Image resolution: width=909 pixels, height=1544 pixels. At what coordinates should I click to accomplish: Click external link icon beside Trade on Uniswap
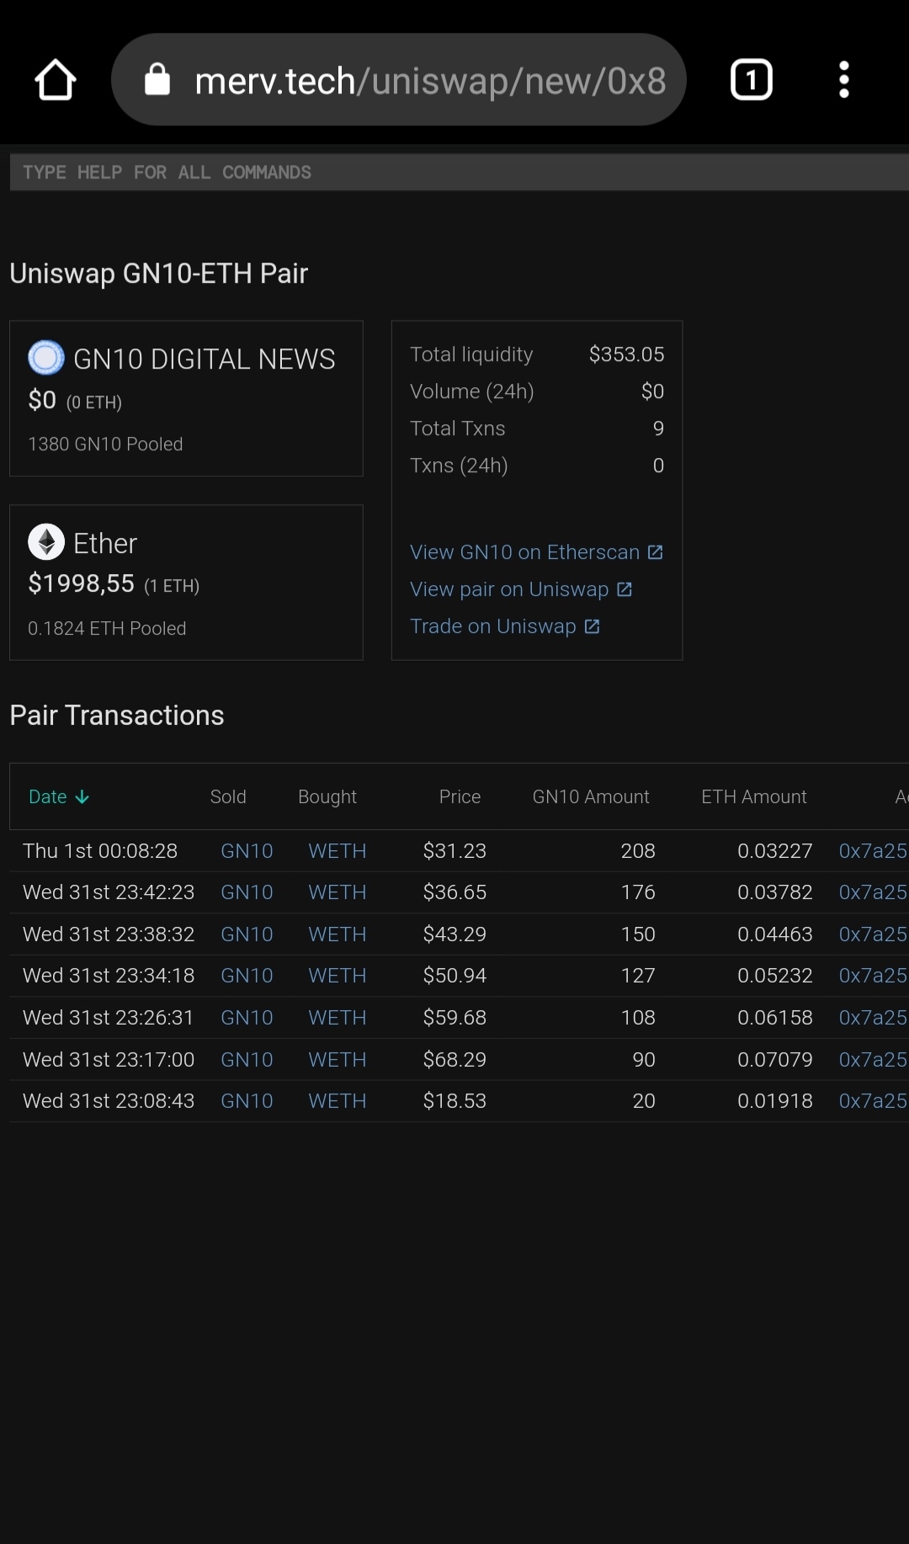pos(592,626)
